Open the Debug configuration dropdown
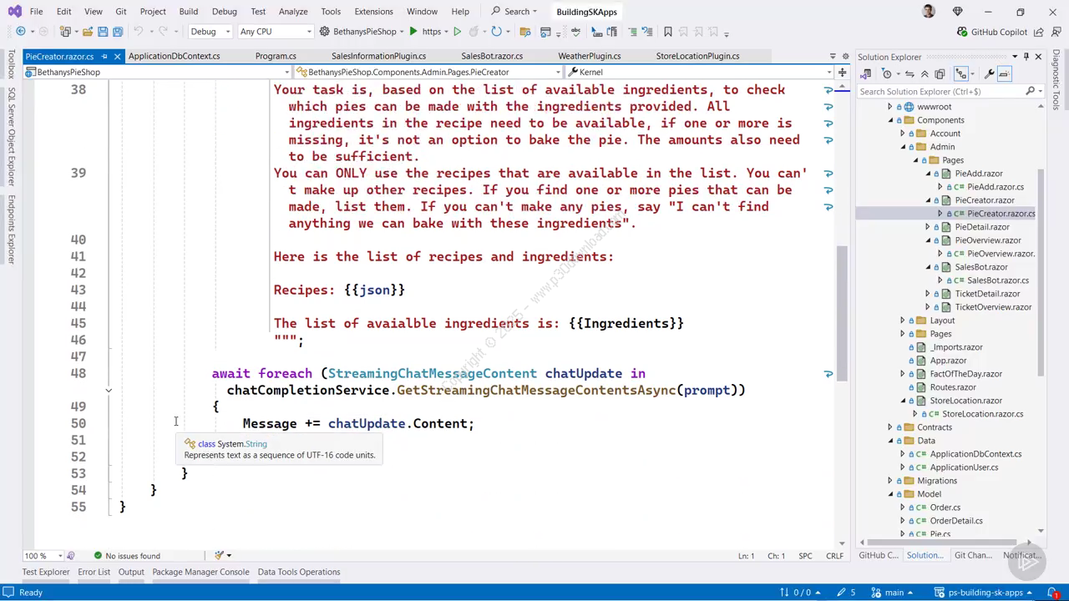The width and height of the screenshot is (1069, 601). point(210,32)
